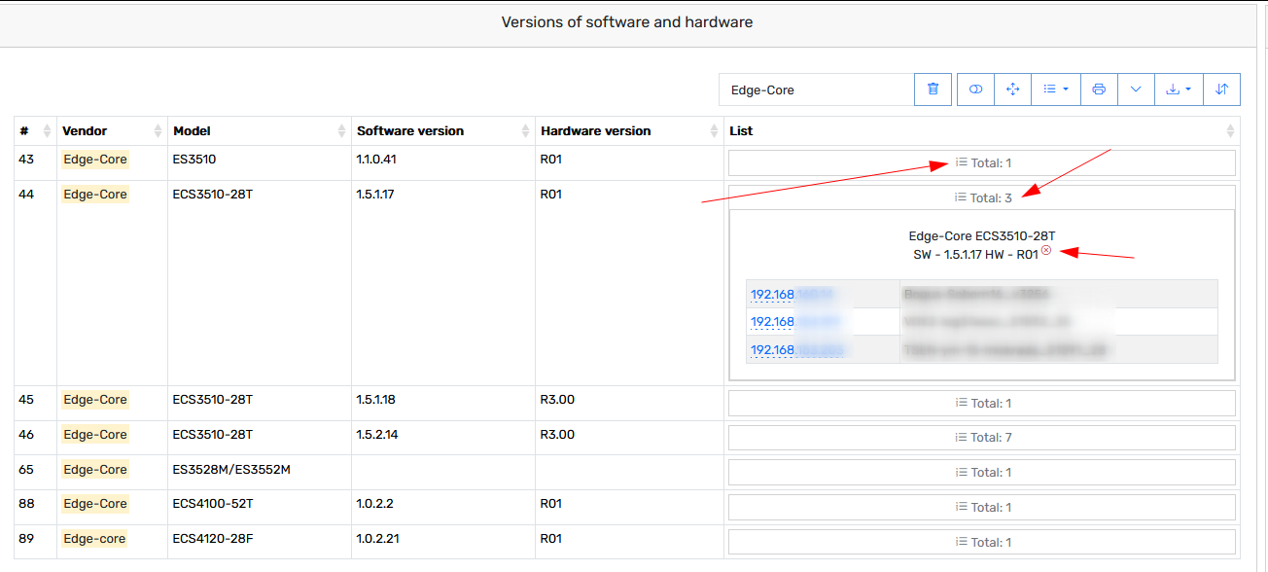
Task: Sort table by Vendor column
Action: pyautogui.click(x=112, y=131)
